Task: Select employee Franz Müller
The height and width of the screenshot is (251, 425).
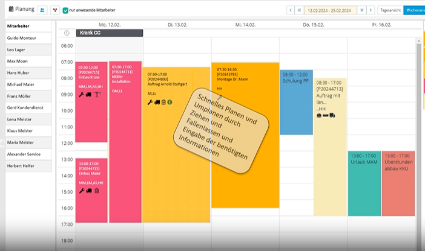Action: [x=28, y=96]
